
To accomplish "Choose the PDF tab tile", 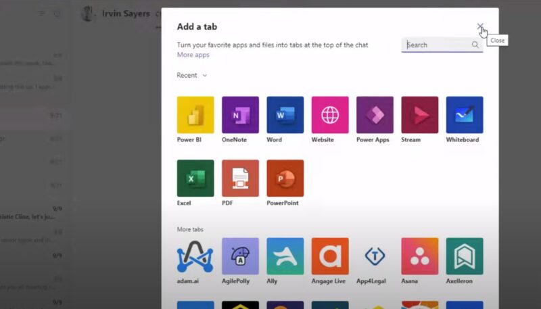I will coord(240,179).
